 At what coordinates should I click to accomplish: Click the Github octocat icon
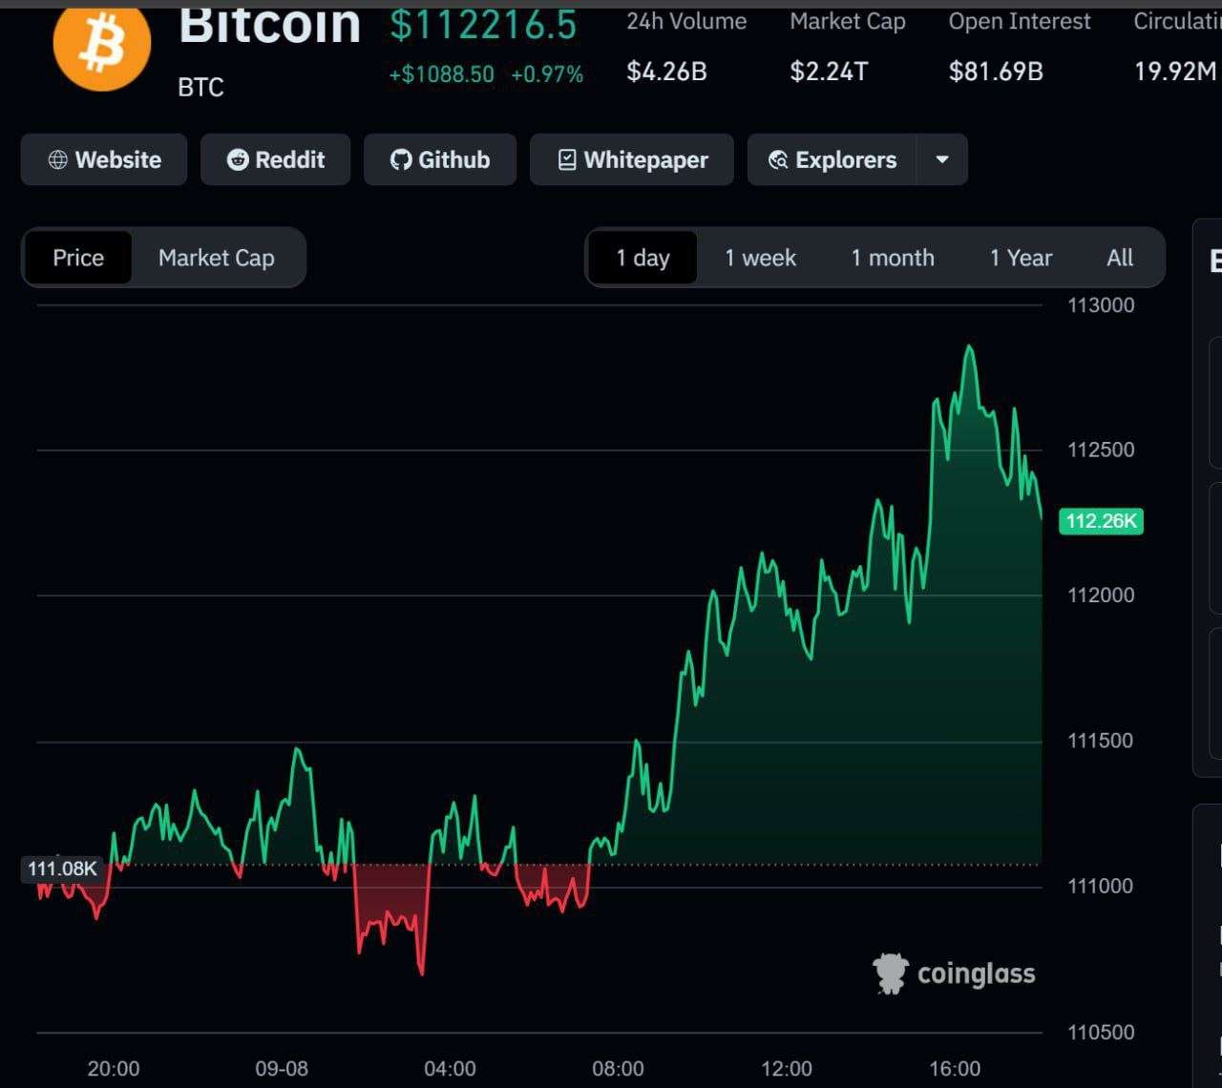point(401,159)
